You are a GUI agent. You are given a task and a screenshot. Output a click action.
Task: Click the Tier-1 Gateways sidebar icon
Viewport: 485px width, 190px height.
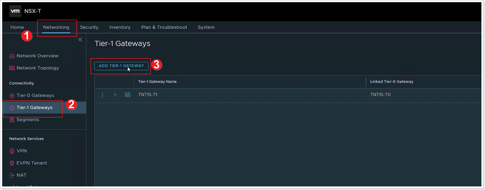point(12,108)
